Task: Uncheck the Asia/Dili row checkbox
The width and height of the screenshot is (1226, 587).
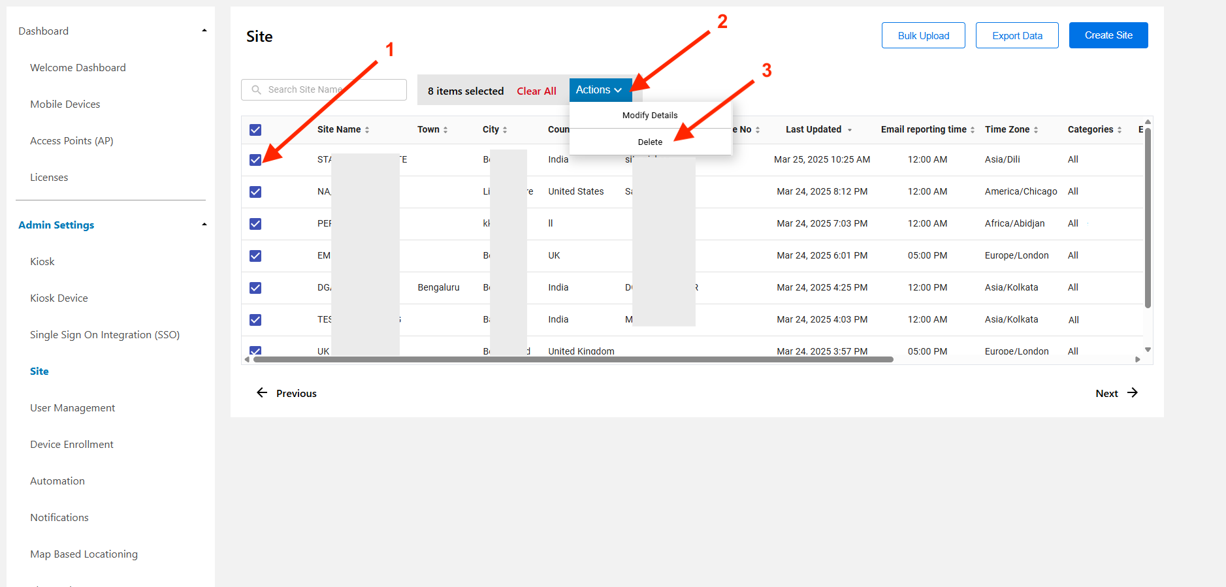Action: tap(255, 160)
